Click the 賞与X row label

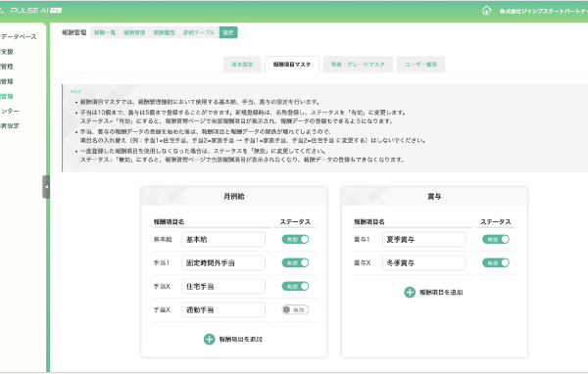(363, 263)
